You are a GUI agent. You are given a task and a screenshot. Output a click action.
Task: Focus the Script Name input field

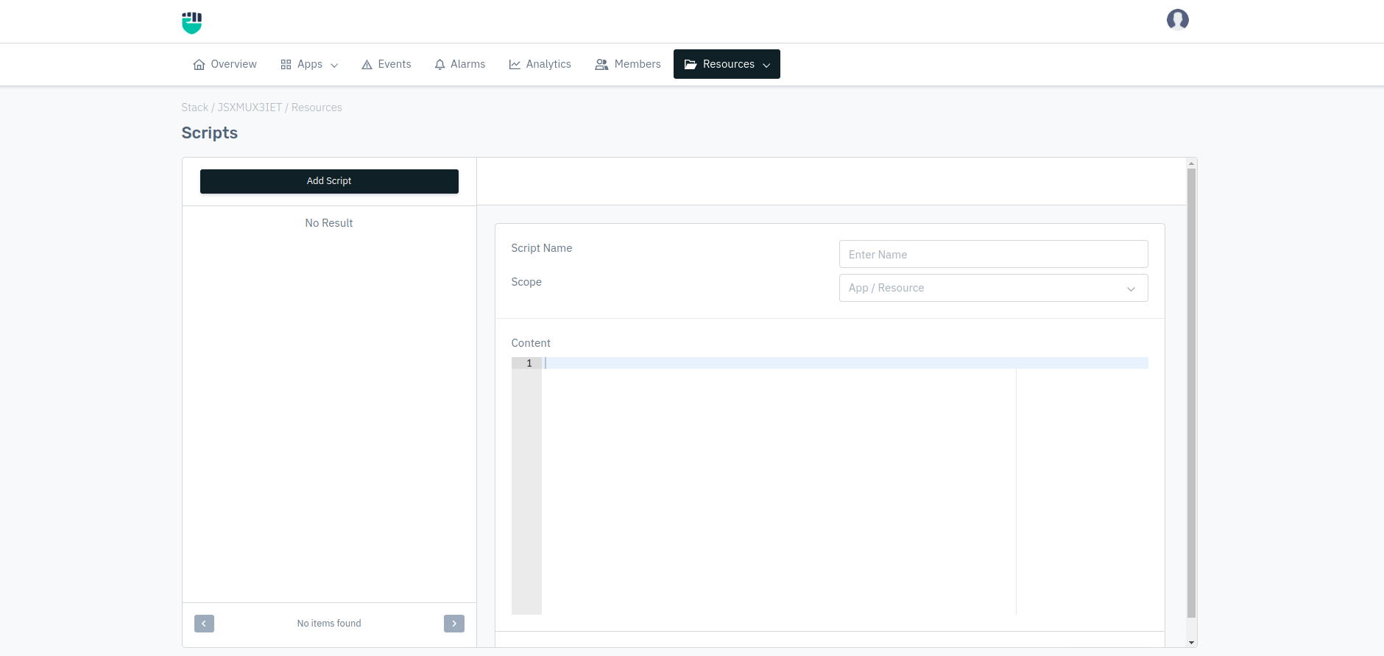pos(993,254)
